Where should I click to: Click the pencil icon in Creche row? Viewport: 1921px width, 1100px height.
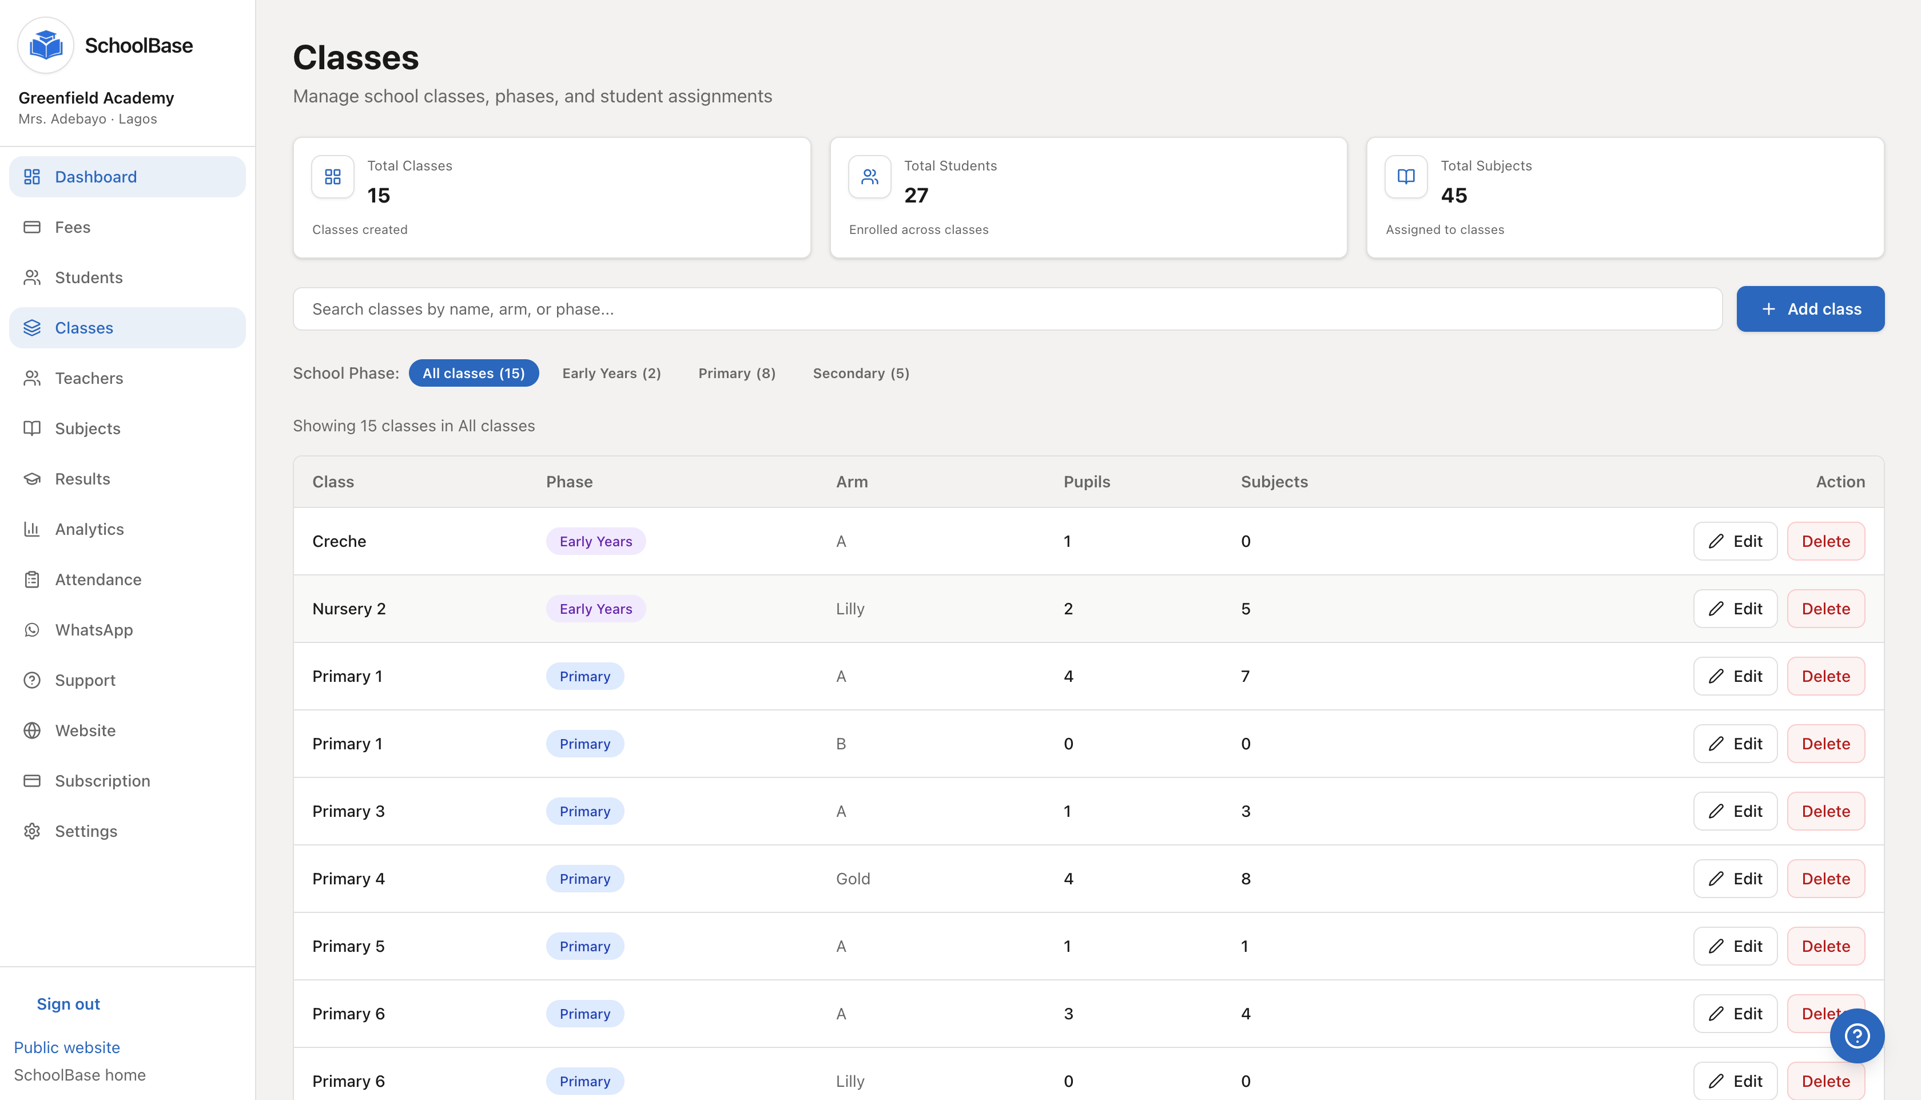tap(1716, 541)
